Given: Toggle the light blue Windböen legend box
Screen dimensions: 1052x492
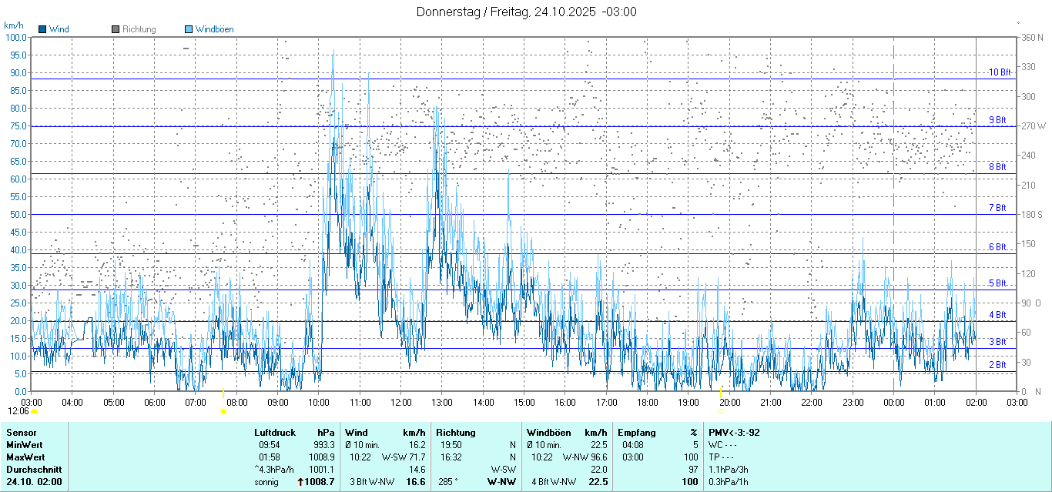Looking at the screenshot, I should click(189, 29).
